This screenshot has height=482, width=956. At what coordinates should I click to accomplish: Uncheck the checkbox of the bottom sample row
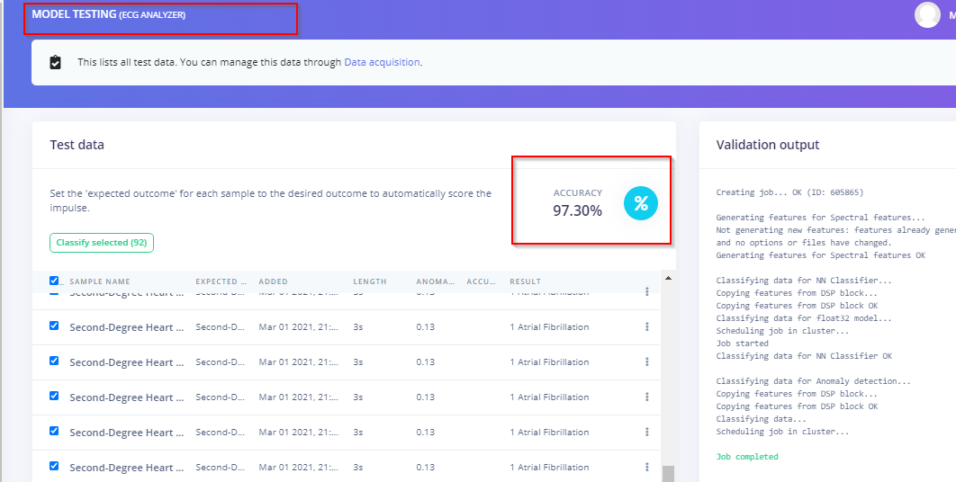[x=54, y=467]
